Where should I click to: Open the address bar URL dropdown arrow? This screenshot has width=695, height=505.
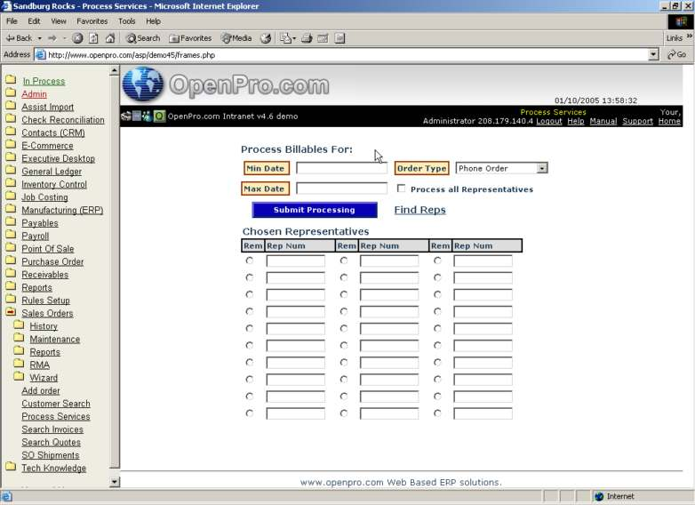click(654, 54)
